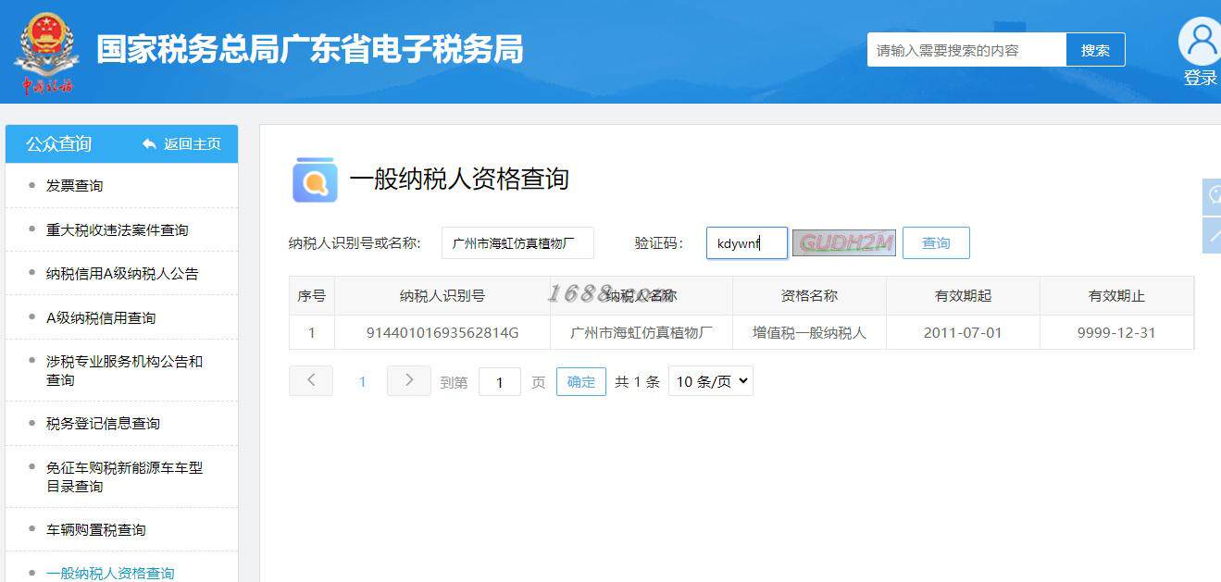Image resolution: width=1221 pixels, height=582 pixels.
Task: Click the 增值税一般纳税人 cell
Action: (809, 332)
